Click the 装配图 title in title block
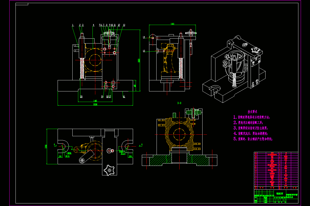The height and width of the screenshot is (206, 310). pos(279,193)
